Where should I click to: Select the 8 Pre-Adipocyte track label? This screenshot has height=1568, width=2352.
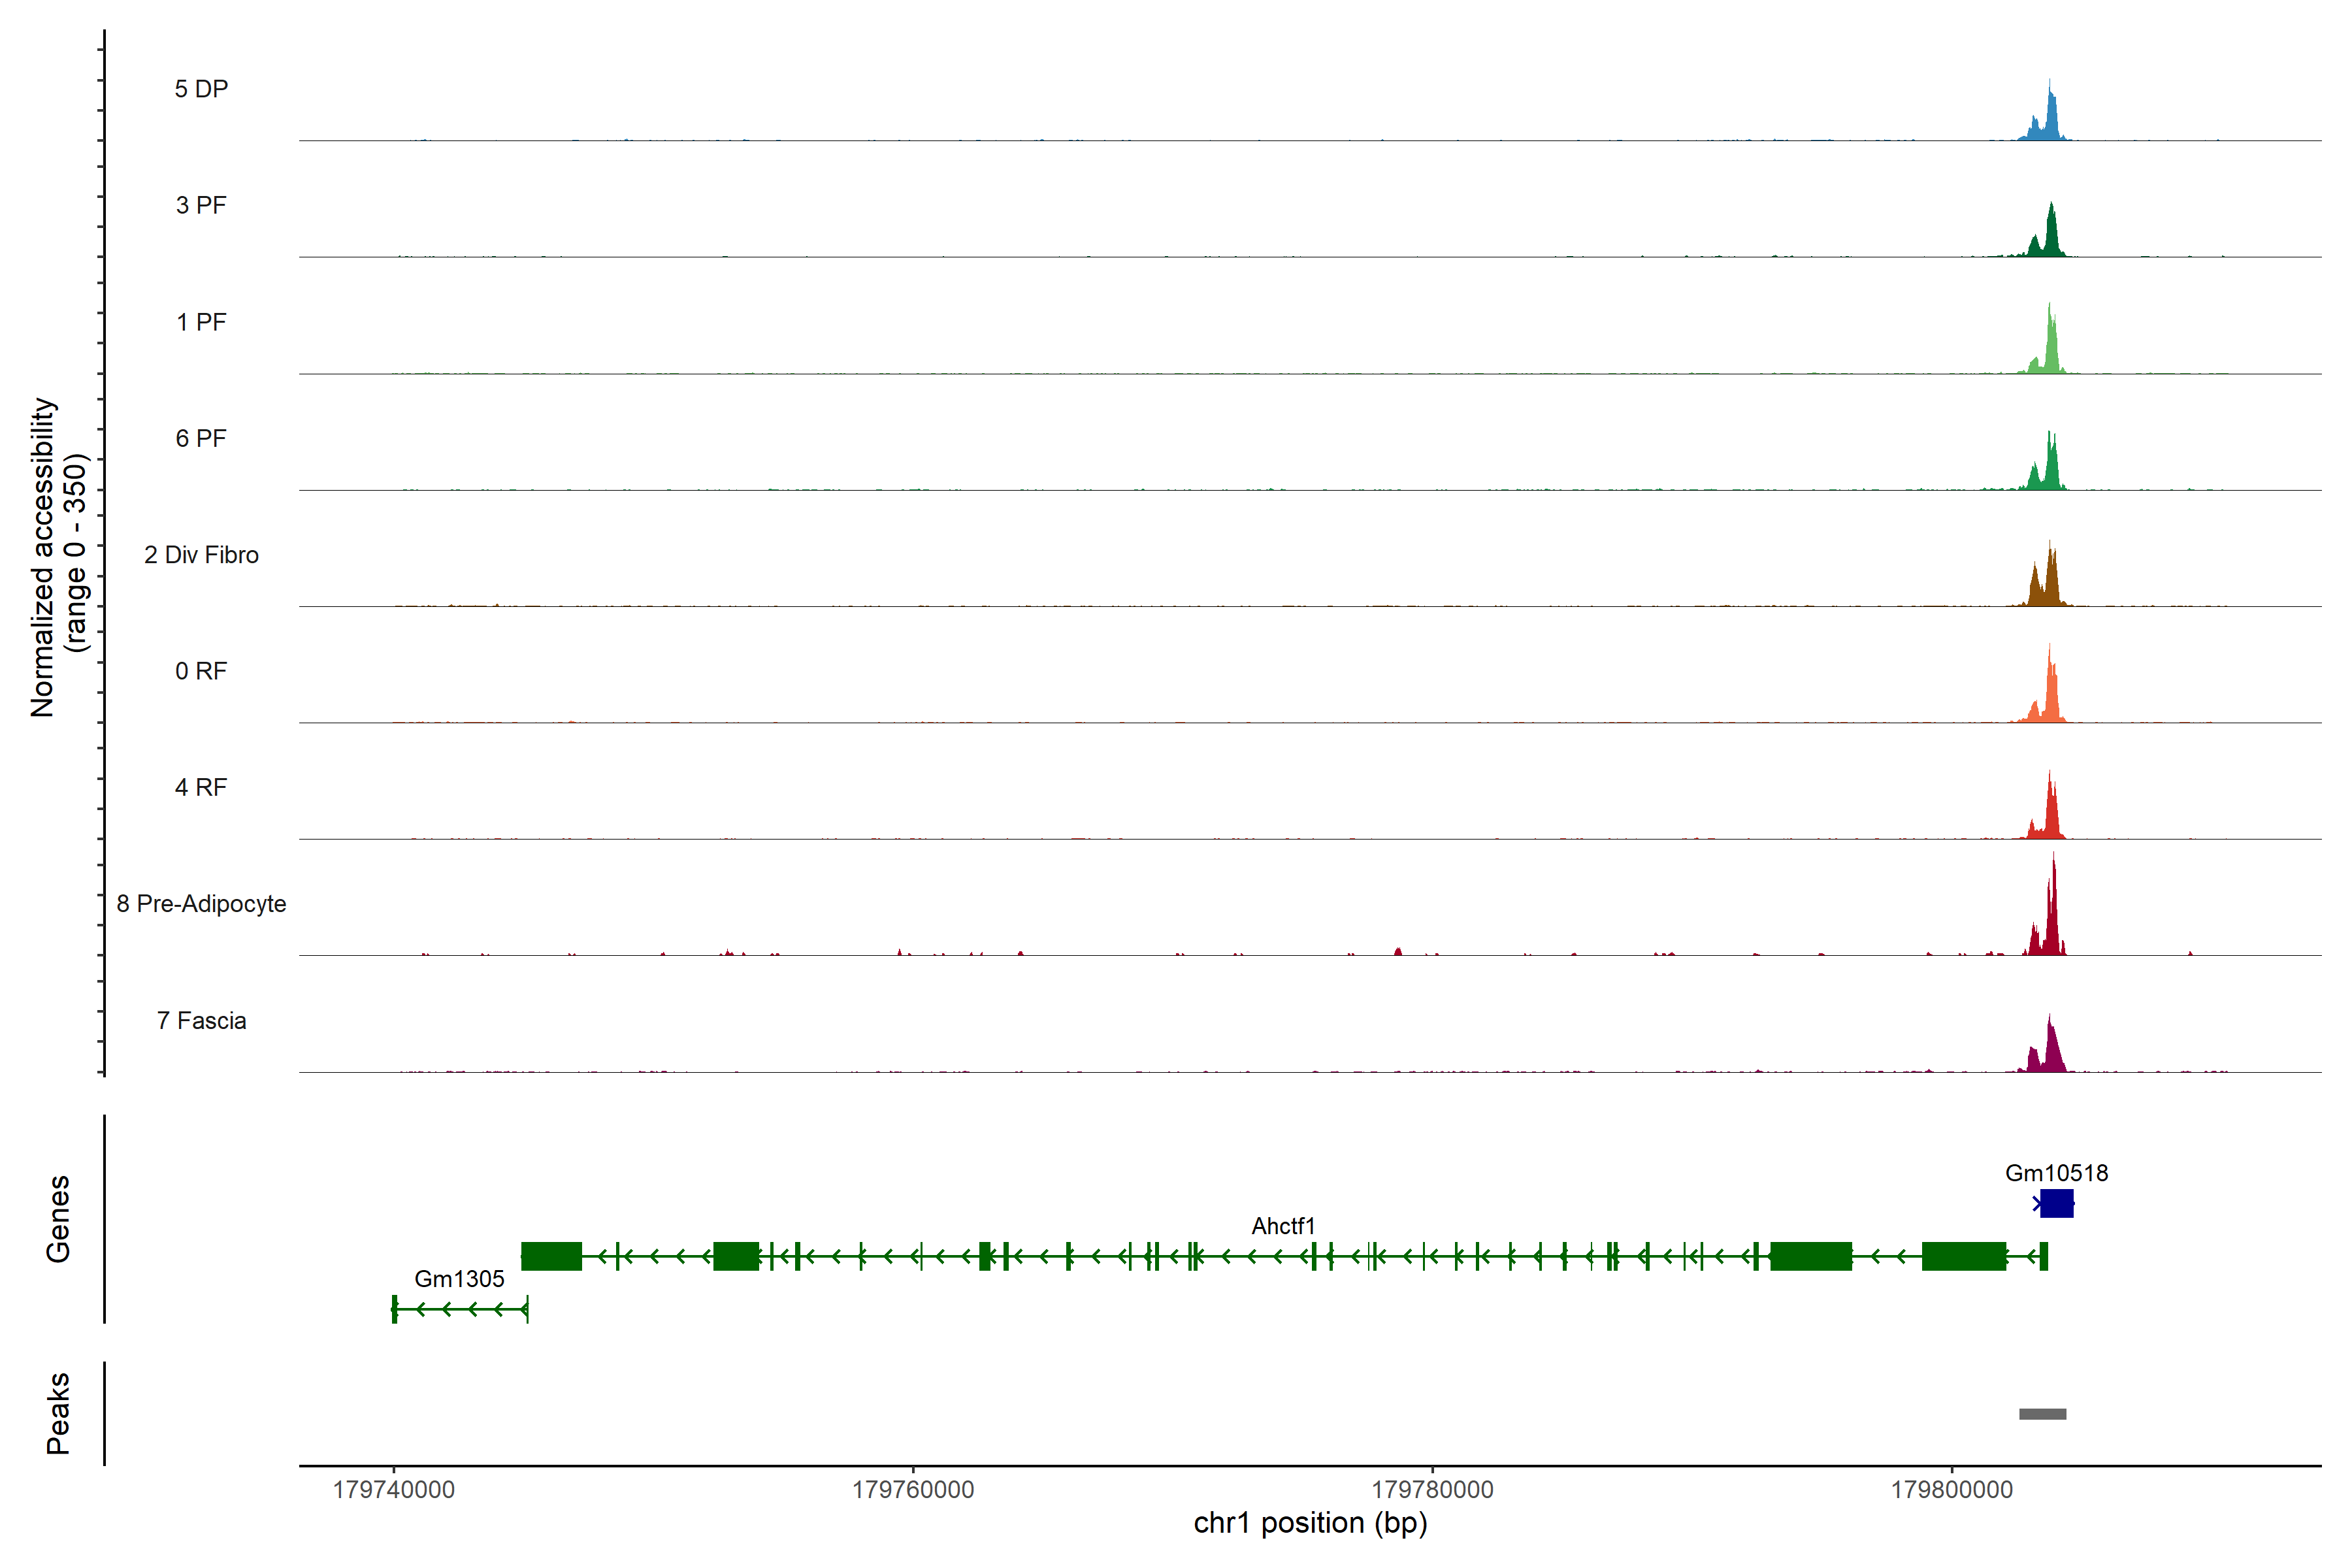(x=201, y=904)
